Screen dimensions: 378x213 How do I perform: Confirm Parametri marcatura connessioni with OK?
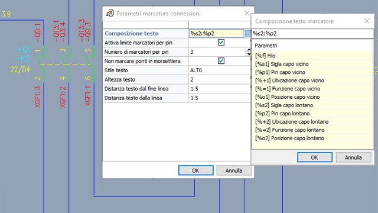click(x=195, y=170)
